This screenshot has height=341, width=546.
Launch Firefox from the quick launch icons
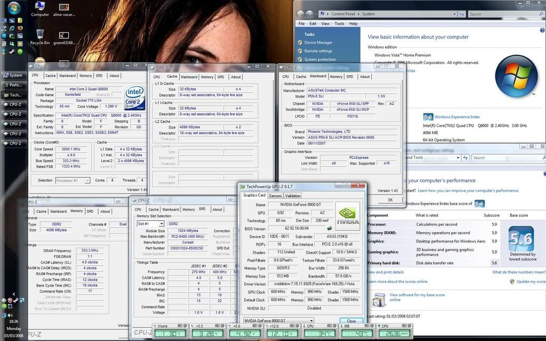[x=20, y=28]
